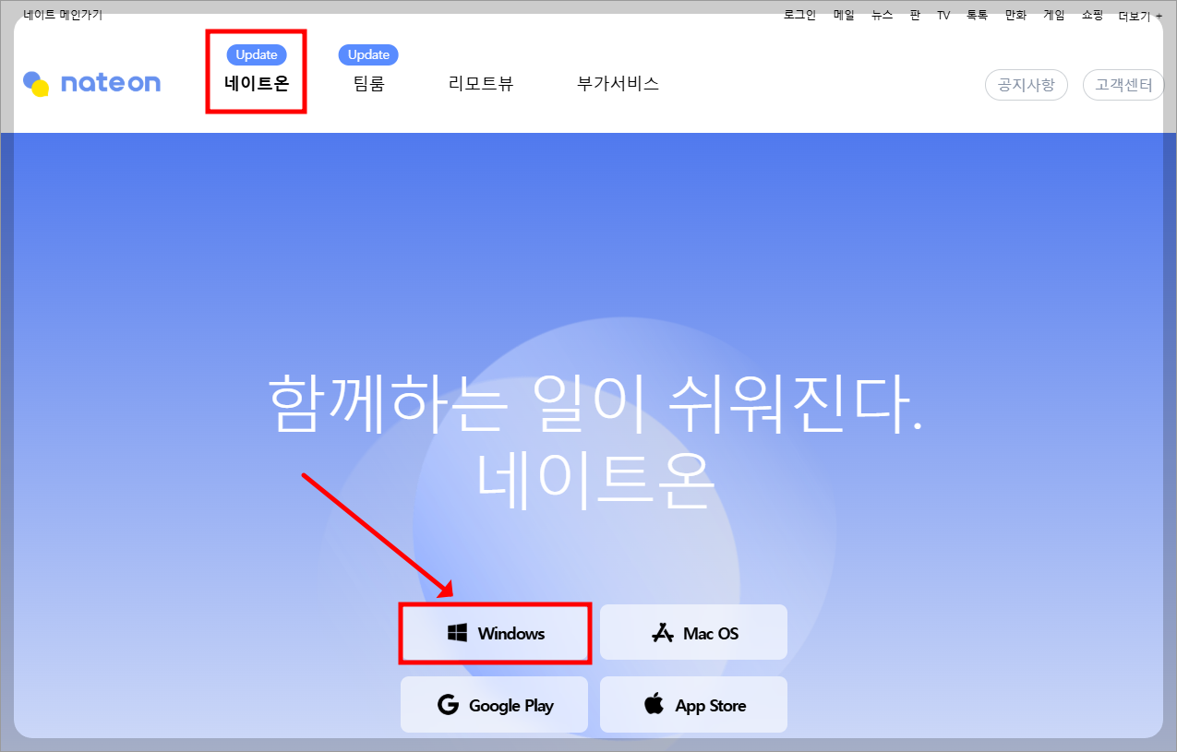Open 뉴스 from the top bar
The width and height of the screenshot is (1177, 752).
882,15
